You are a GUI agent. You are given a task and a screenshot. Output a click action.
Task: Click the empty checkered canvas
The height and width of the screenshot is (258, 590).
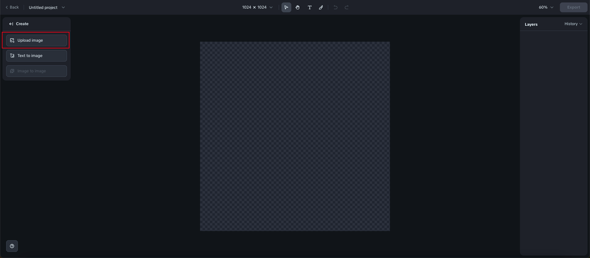click(295, 136)
